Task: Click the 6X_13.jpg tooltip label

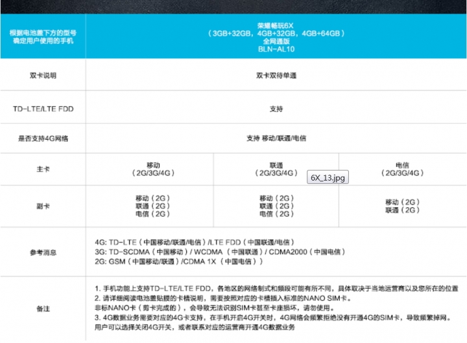Action: pos(328,177)
